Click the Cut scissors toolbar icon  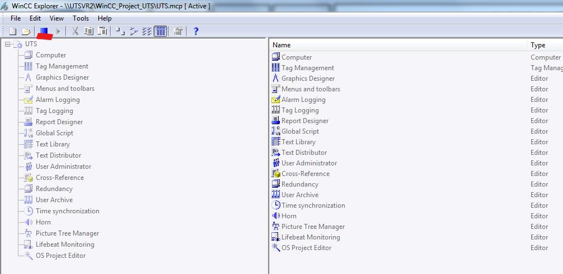(75, 32)
